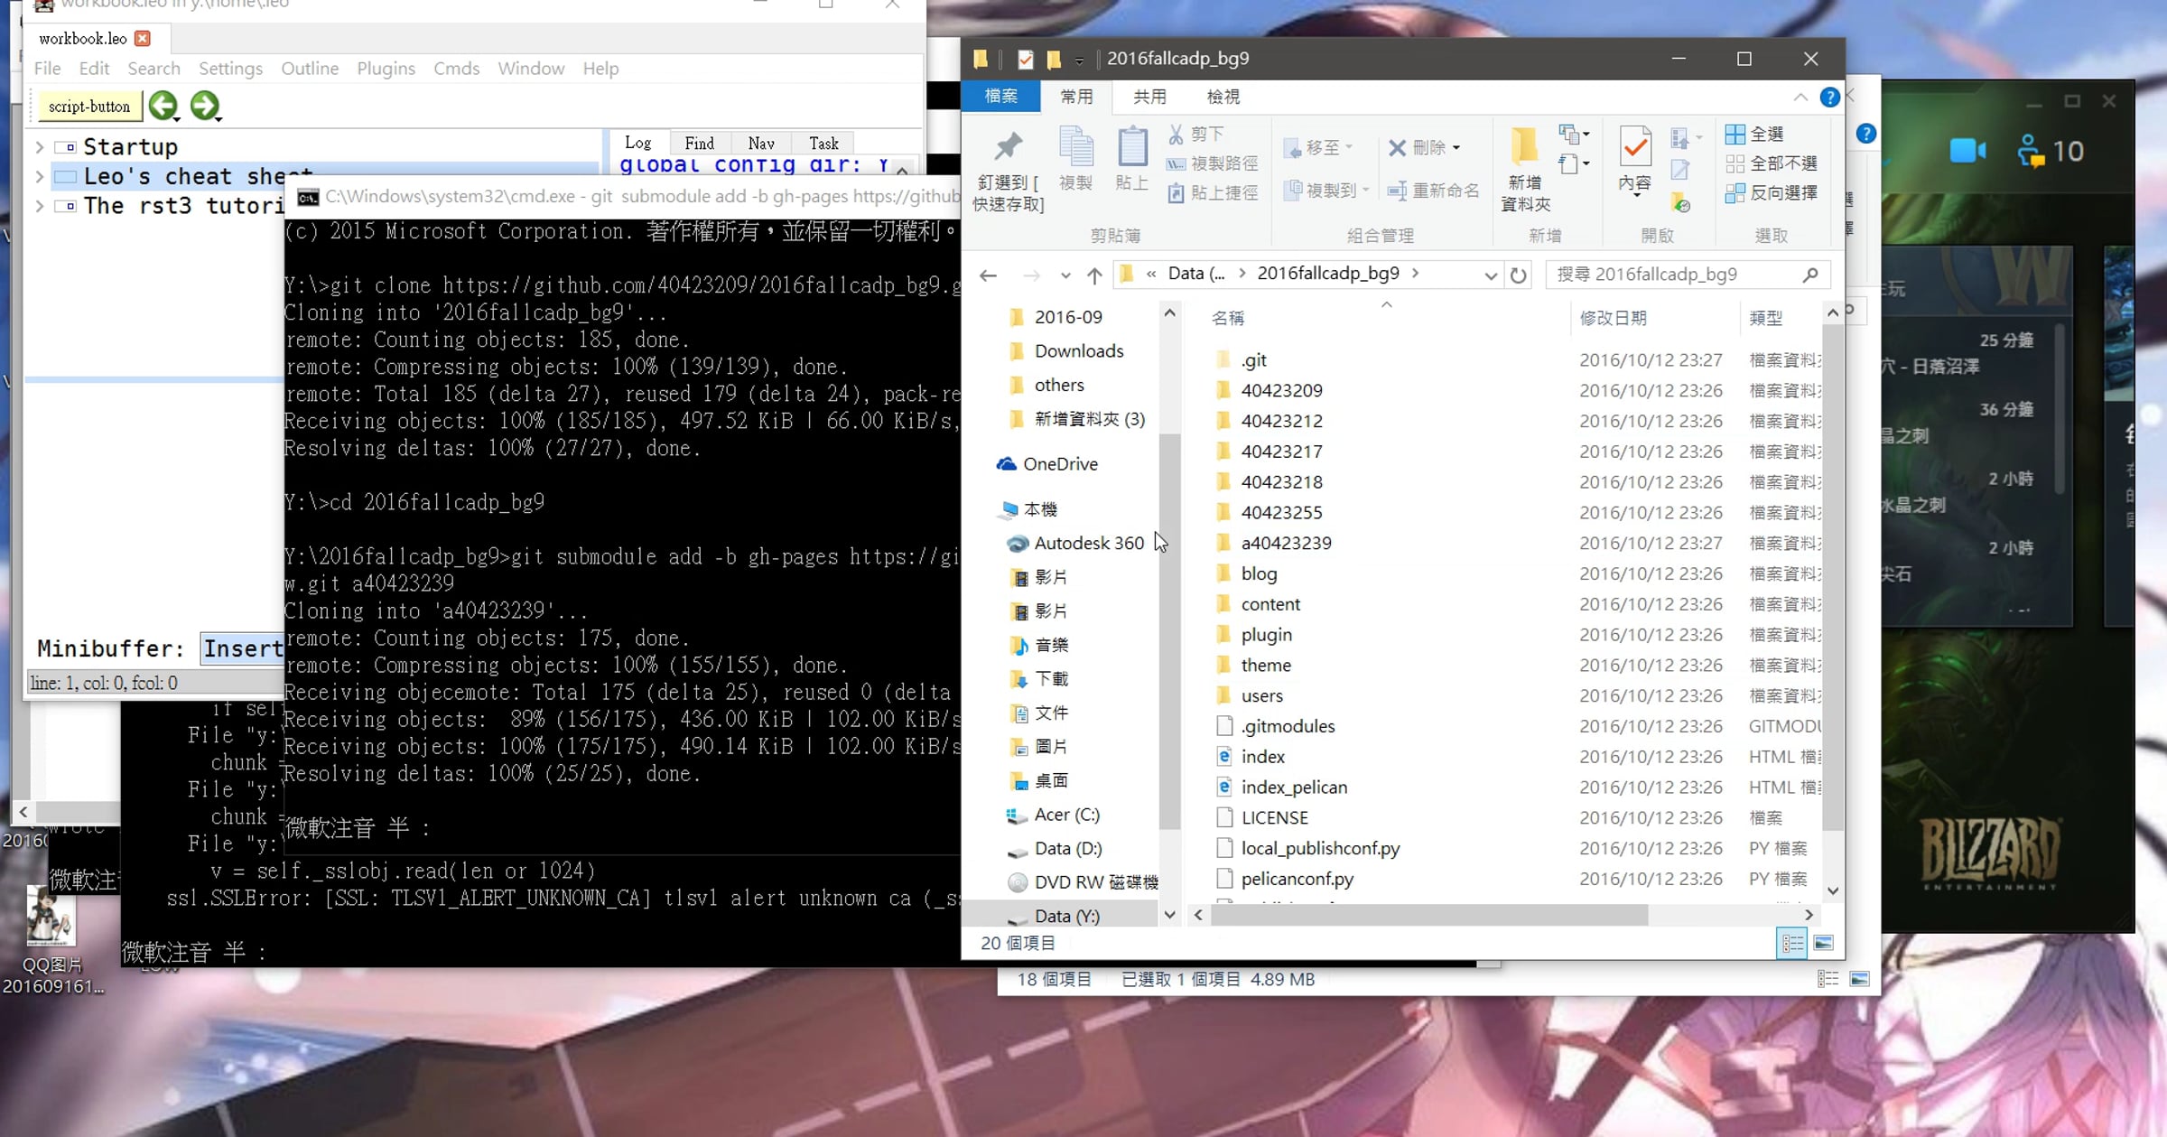Go up one folder level

1094,275
